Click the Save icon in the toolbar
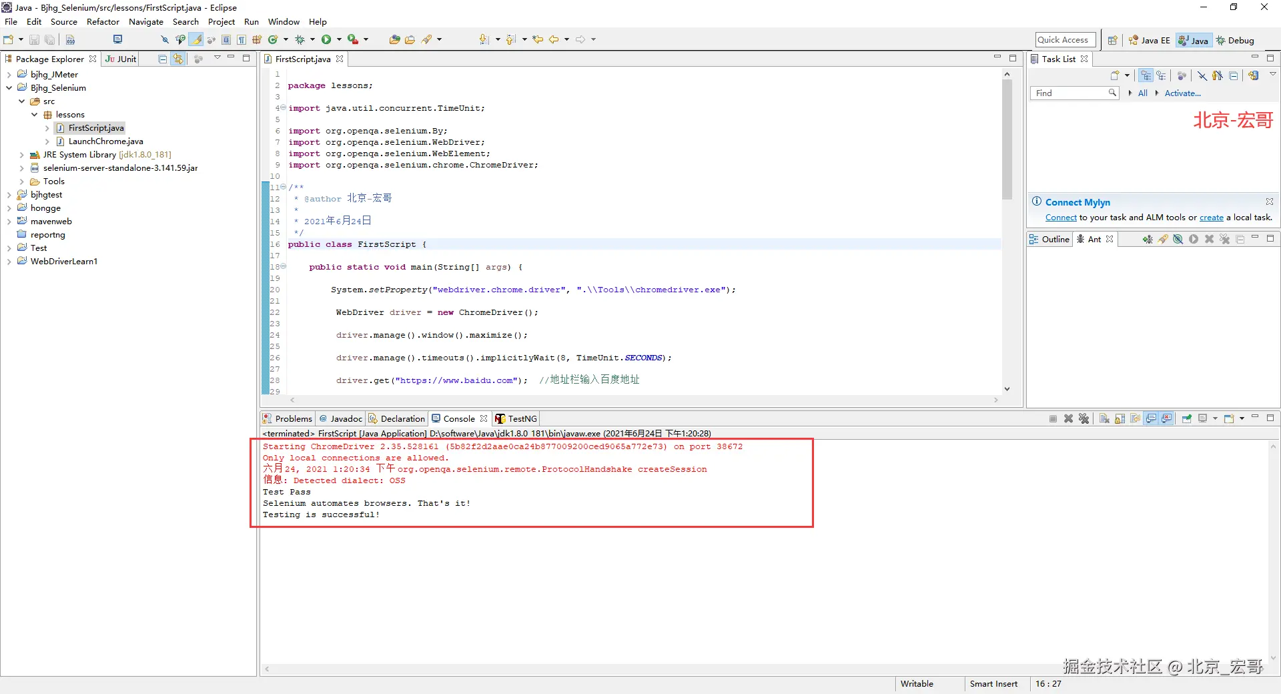 click(34, 40)
